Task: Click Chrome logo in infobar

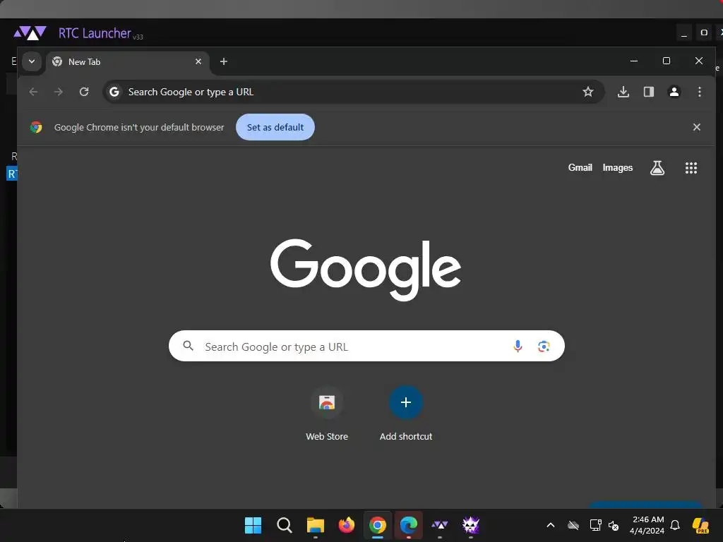Action: tap(36, 127)
